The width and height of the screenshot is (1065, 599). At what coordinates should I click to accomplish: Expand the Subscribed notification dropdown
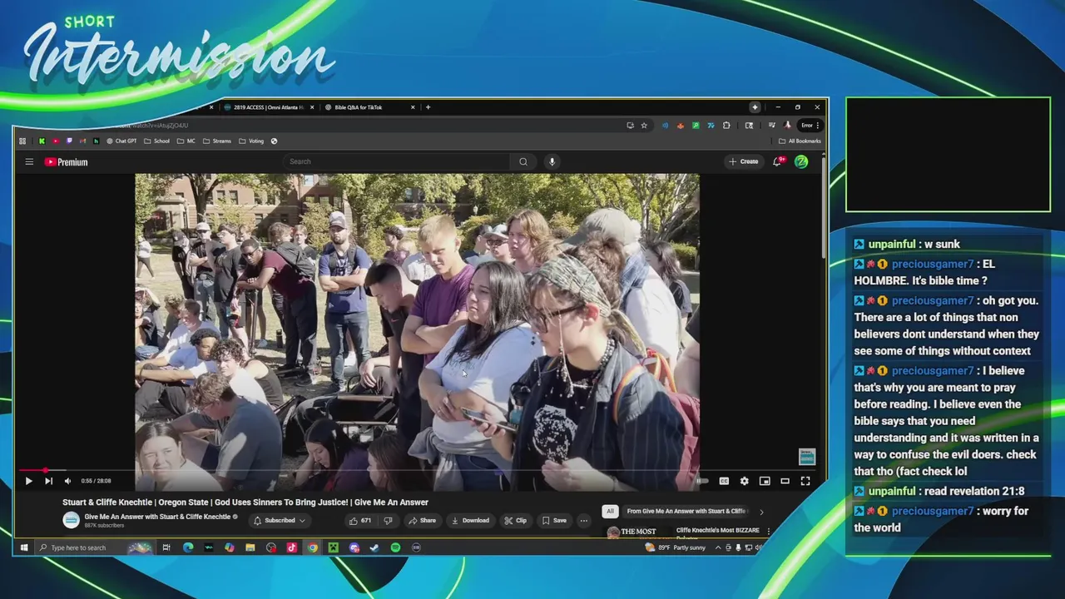[280, 521]
